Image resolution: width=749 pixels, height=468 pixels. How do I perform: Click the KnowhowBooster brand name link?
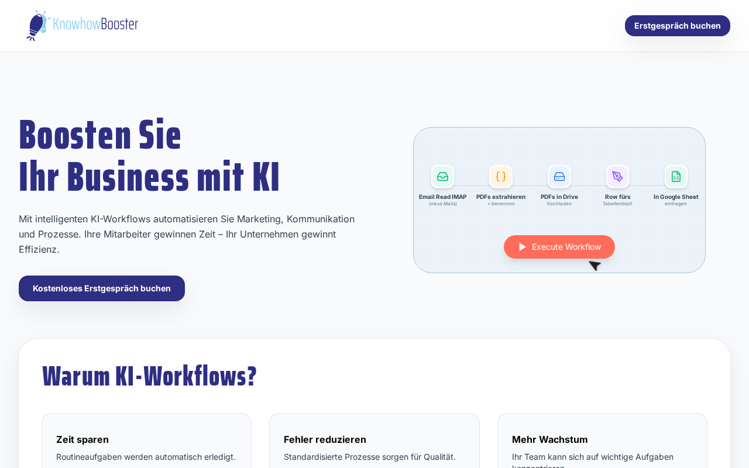click(x=96, y=24)
